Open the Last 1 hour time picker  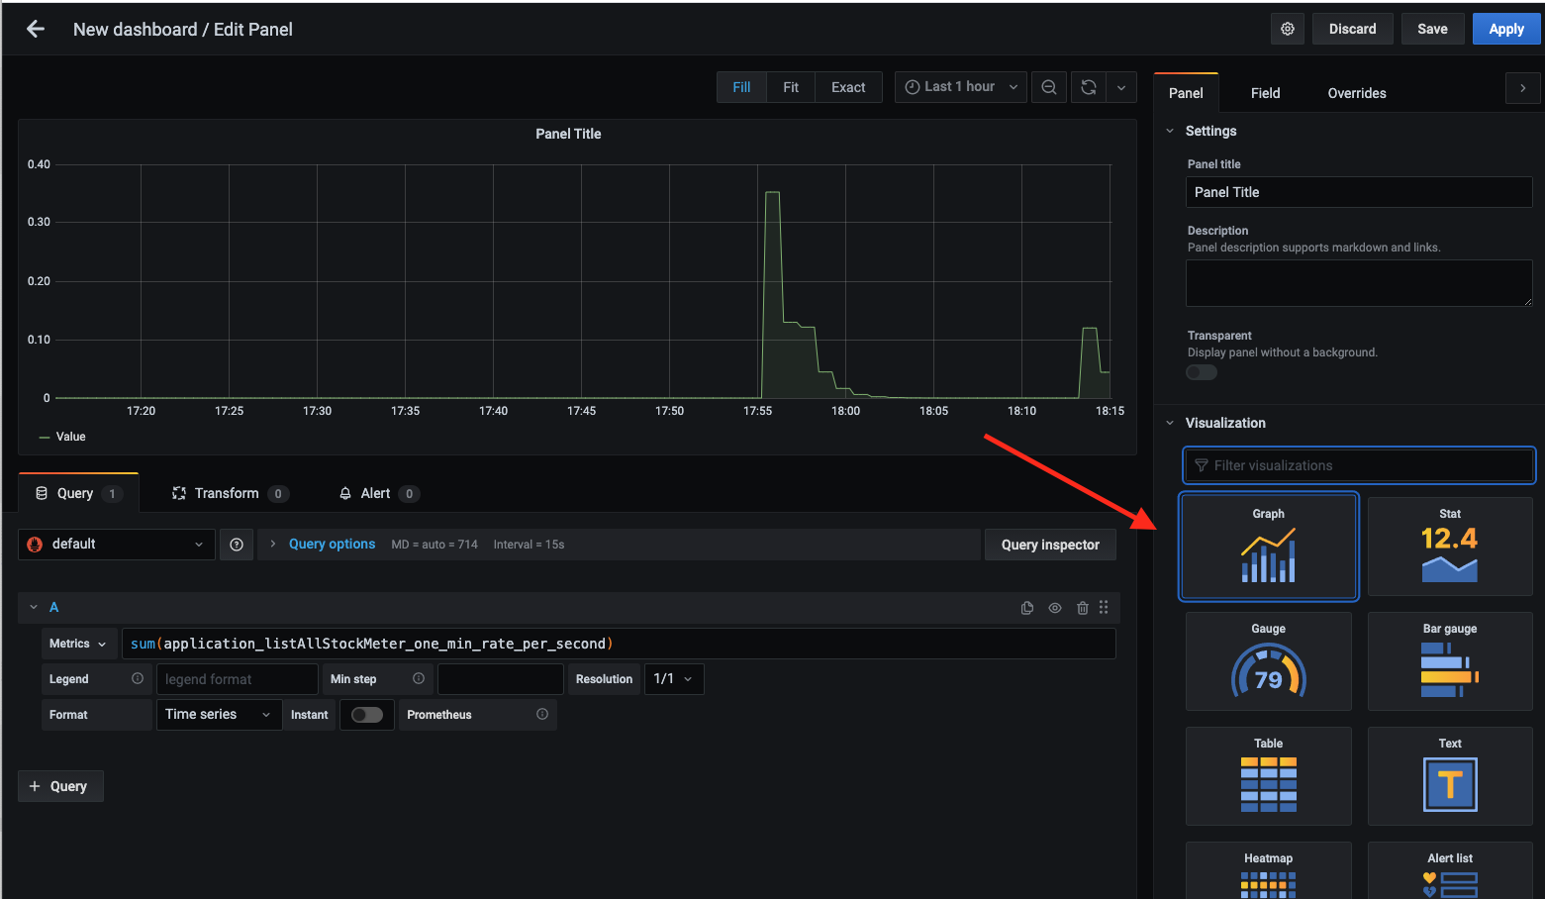tap(961, 87)
